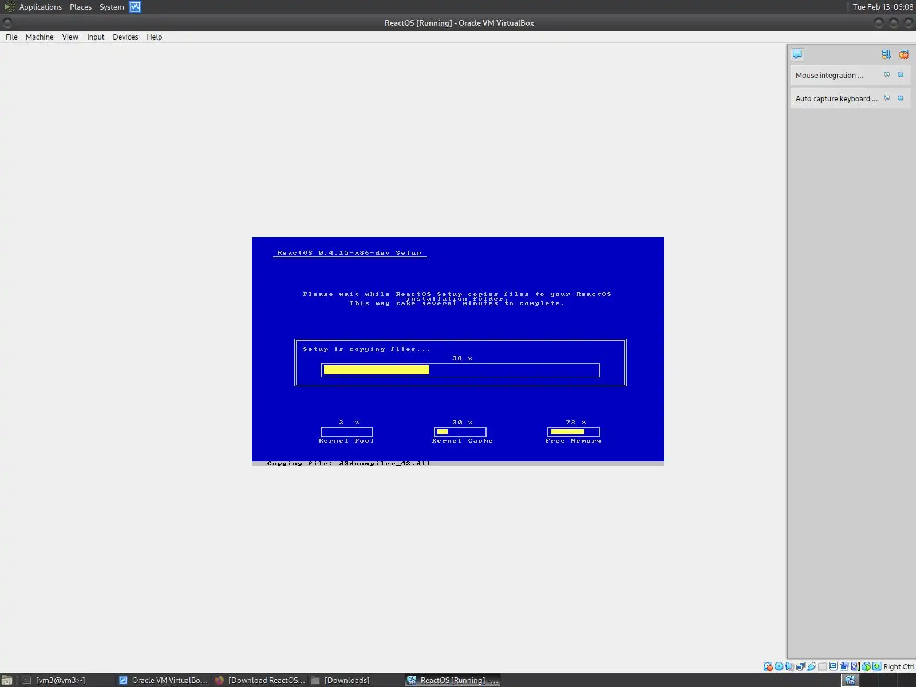Open the Devices menu

pyautogui.click(x=125, y=37)
